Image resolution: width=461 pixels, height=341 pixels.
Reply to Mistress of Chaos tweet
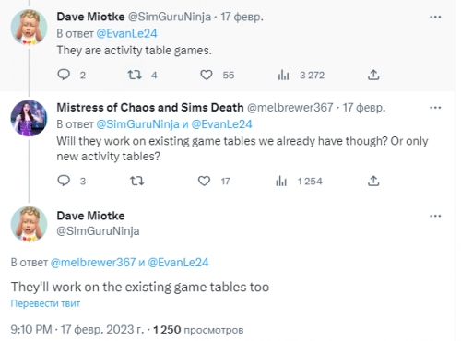click(x=64, y=181)
